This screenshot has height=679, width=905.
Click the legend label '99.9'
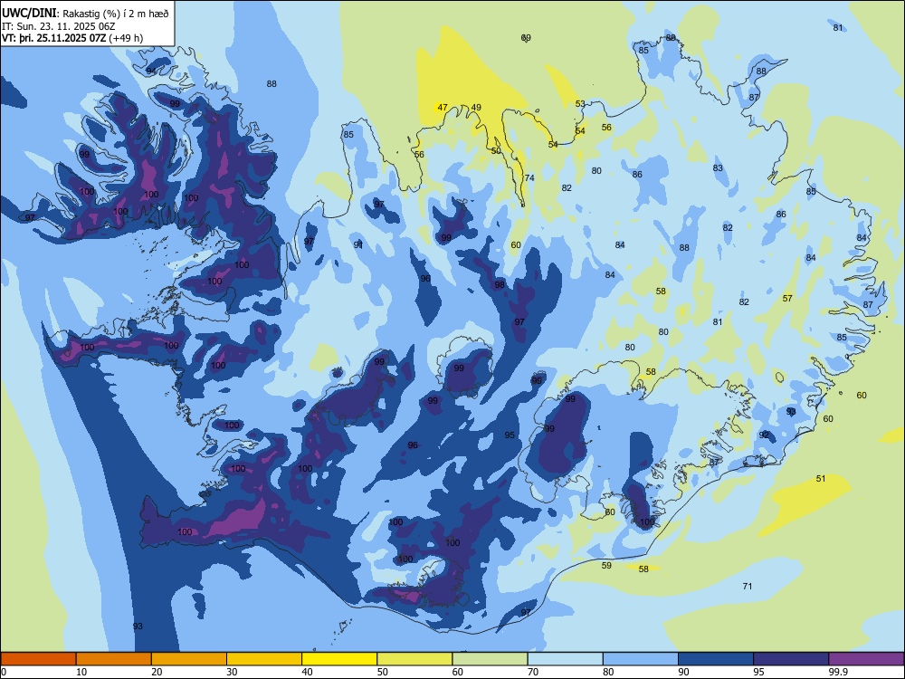click(838, 672)
